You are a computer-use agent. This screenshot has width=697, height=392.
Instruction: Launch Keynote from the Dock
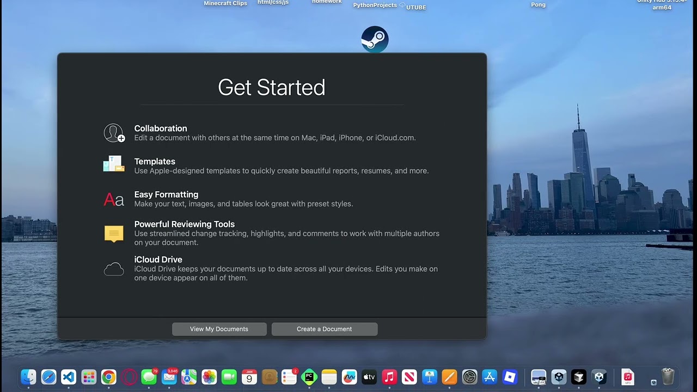(x=430, y=377)
